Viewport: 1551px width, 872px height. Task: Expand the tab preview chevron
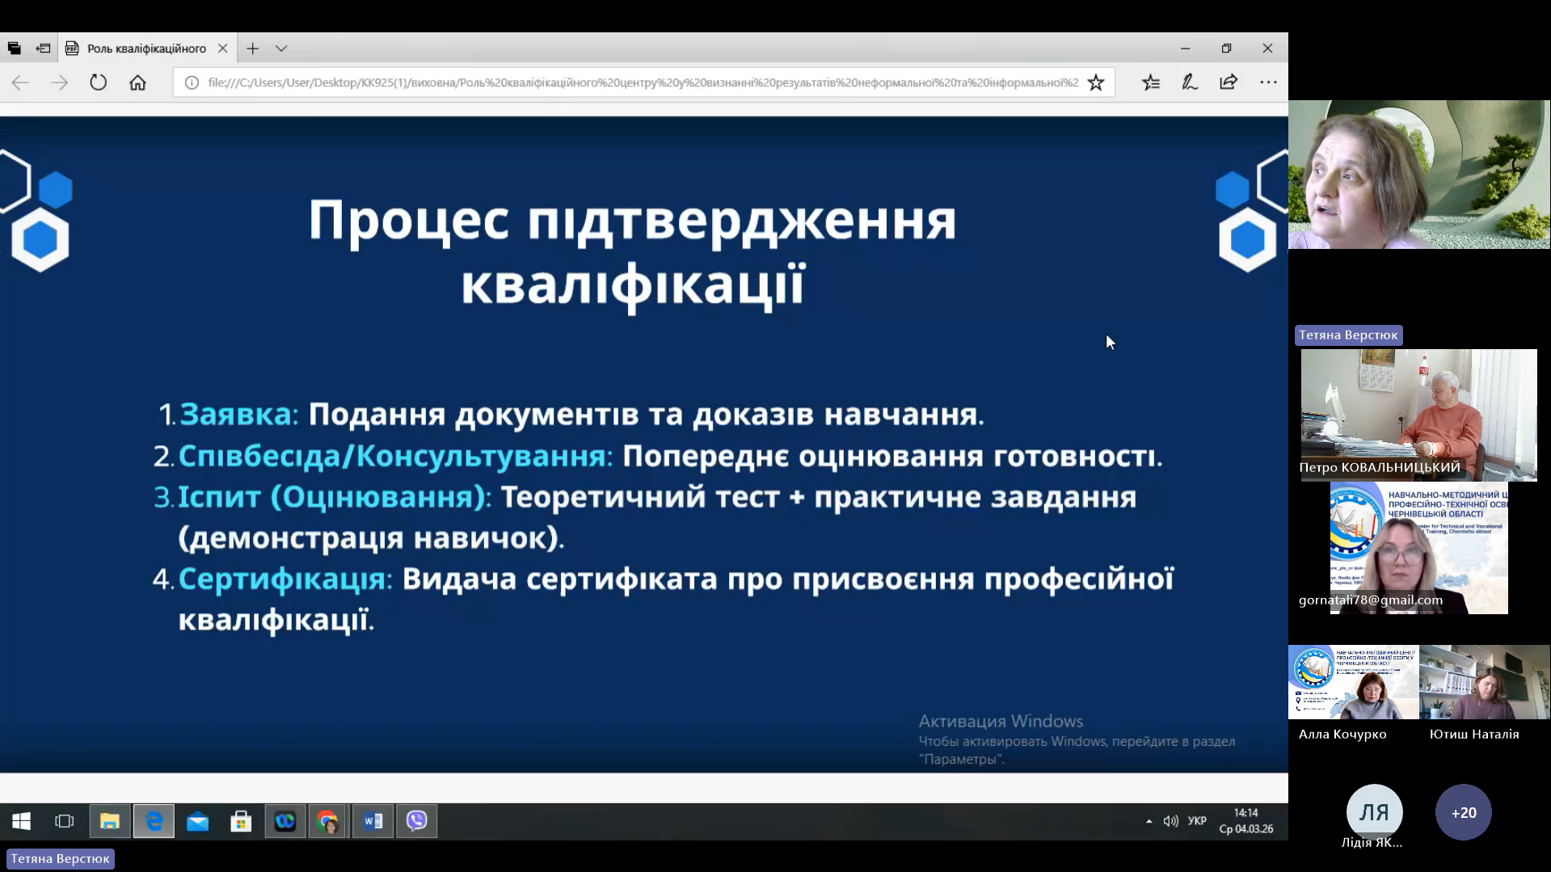pos(281,48)
